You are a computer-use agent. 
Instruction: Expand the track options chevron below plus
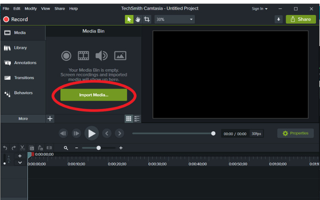click(x=20, y=163)
